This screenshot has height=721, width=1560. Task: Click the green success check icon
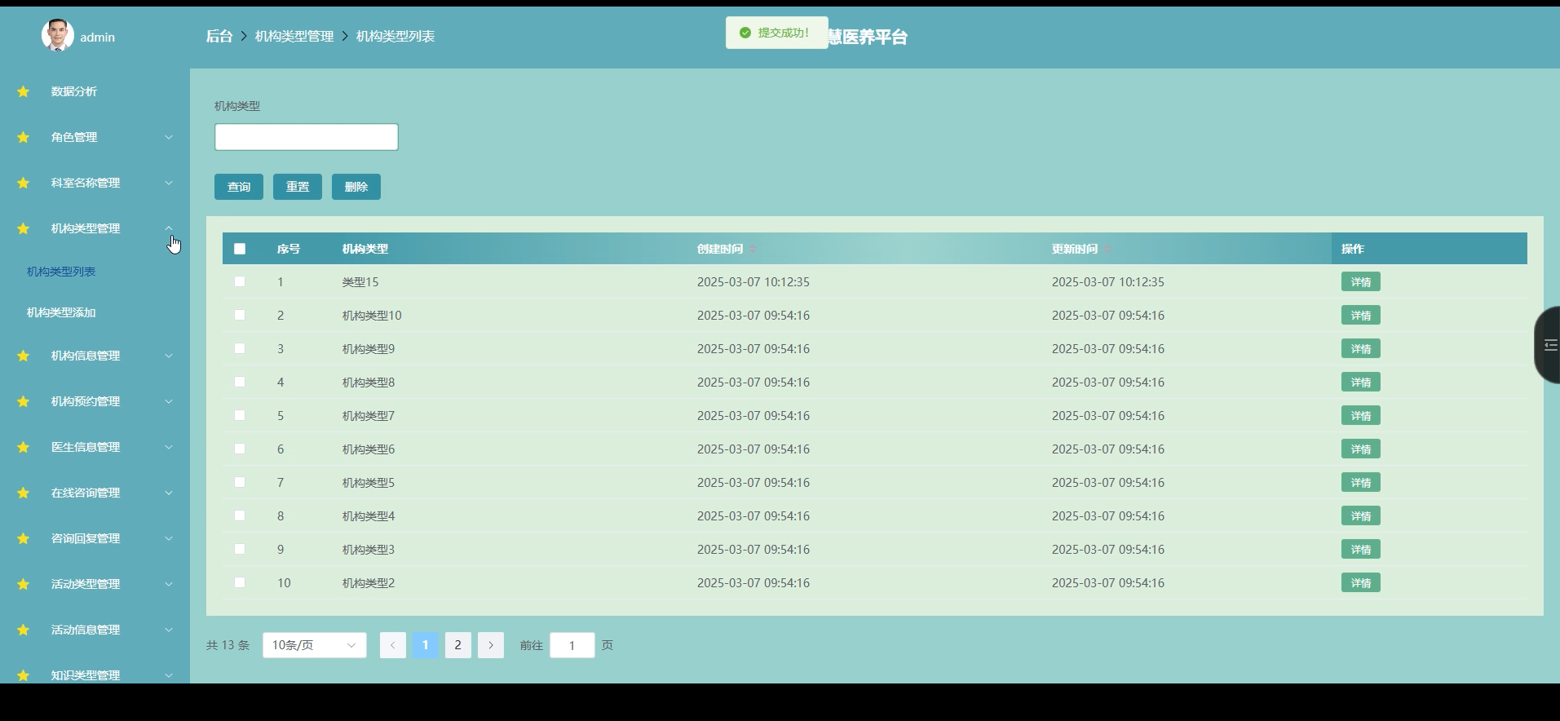pos(745,33)
